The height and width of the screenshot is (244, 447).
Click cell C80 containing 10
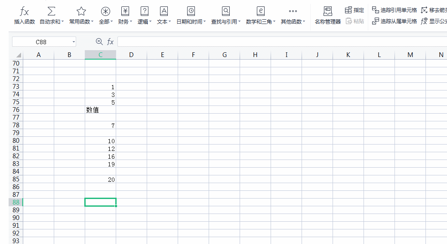coord(100,141)
